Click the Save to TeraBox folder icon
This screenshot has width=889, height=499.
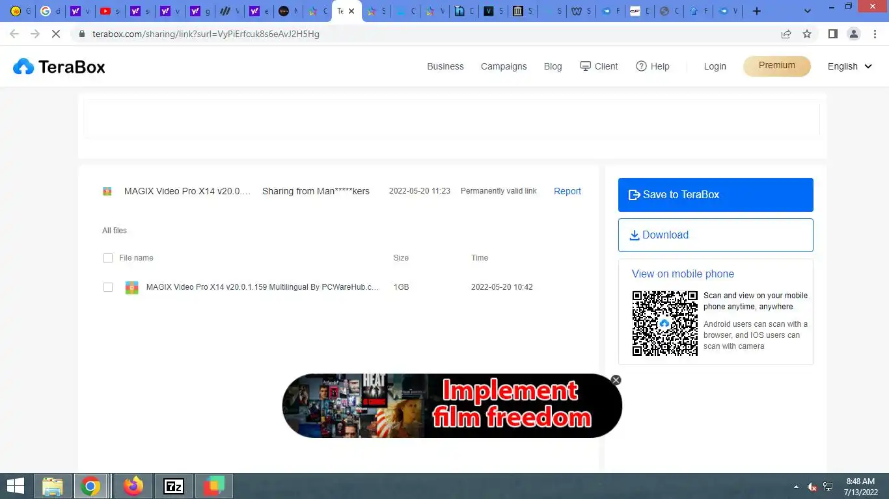(x=634, y=195)
